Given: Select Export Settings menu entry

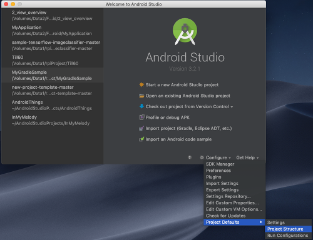Looking at the screenshot, I should pos(234,190).
